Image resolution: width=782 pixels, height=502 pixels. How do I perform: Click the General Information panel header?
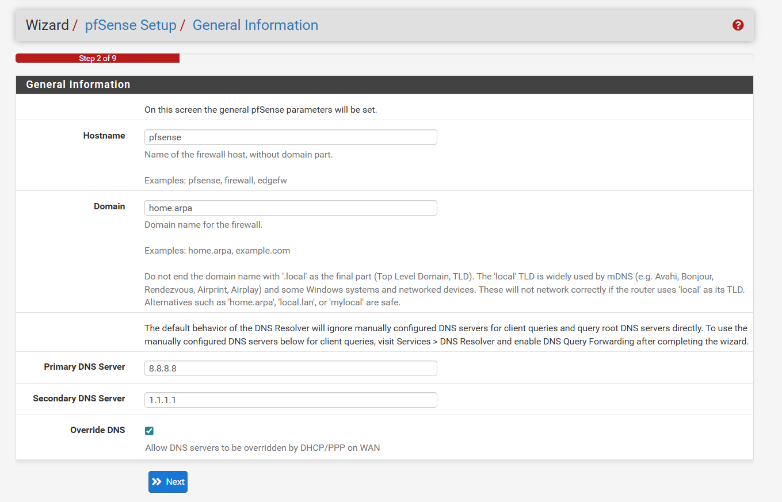[x=78, y=85]
